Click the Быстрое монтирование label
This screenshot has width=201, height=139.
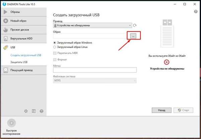coord(11,132)
